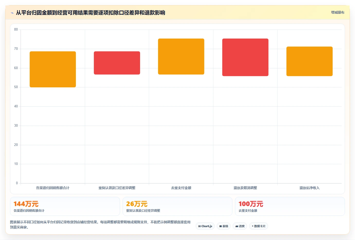The height and width of the screenshot is (240, 355).
Task: Click x-axis label 各渠道归因销售额合计
Action: coord(53,188)
